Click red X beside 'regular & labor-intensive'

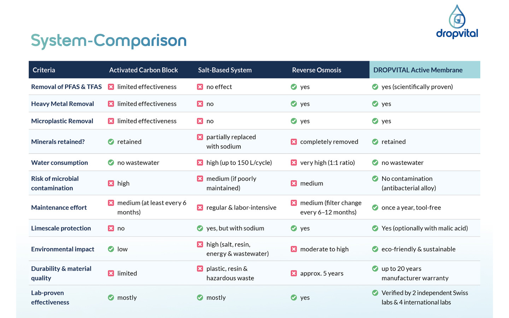[x=200, y=207]
